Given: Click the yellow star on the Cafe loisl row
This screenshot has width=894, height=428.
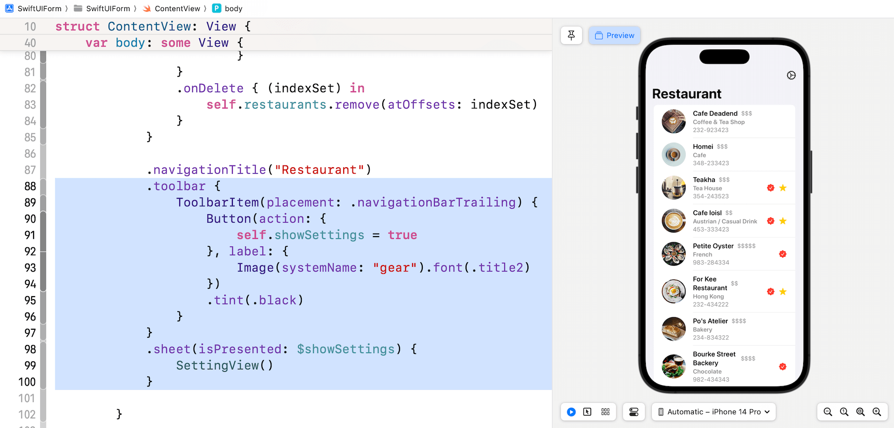Looking at the screenshot, I should coord(783,221).
